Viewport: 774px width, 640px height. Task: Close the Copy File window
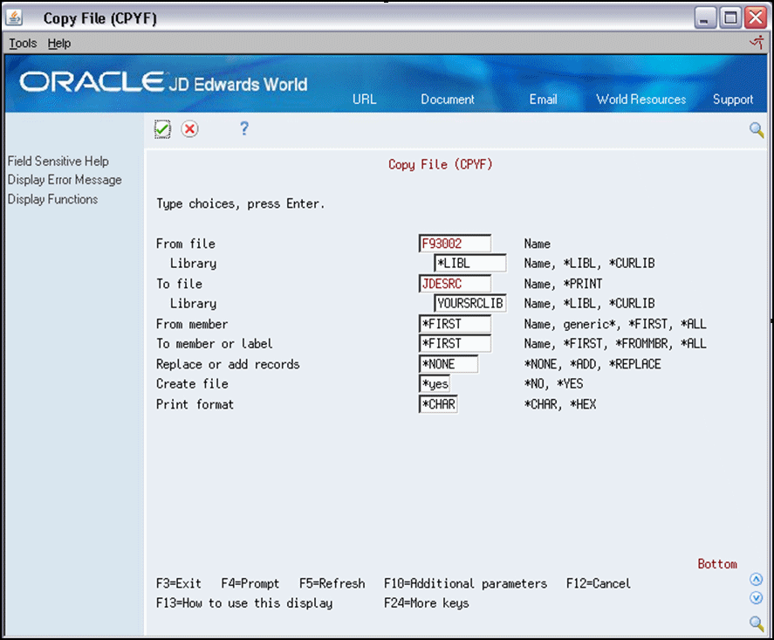(x=756, y=18)
